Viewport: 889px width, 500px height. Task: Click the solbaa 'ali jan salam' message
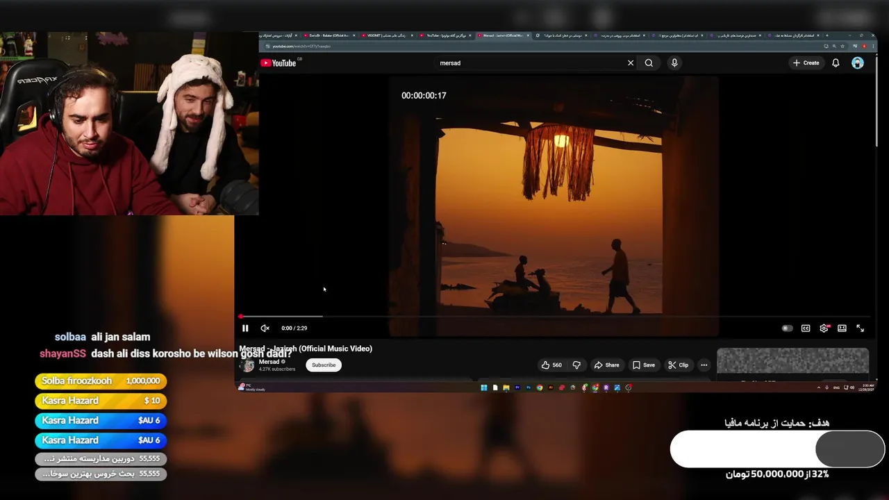[x=102, y=337]
